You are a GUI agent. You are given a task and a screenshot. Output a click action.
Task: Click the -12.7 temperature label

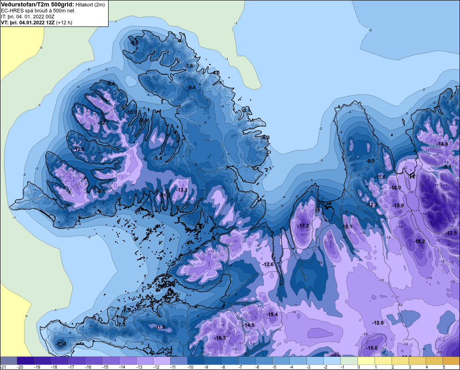click(x=103, y=123)
